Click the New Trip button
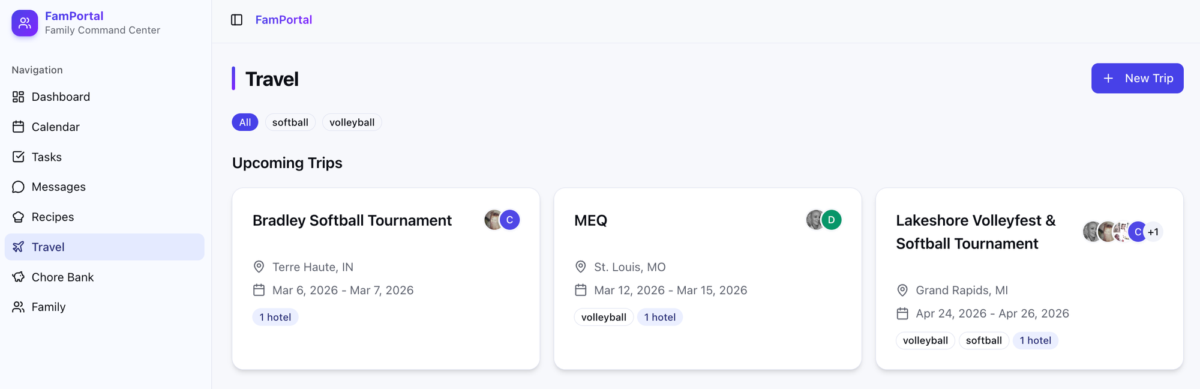The height and width of the screenshot is (389, 1200). (x=1137, y=78)
